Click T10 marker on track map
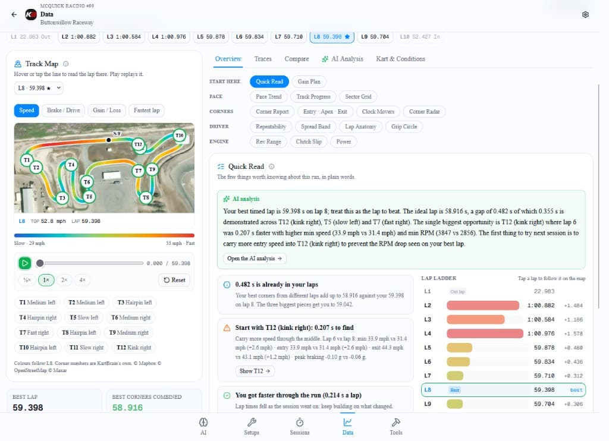609x441 pixels. point(179,136)
